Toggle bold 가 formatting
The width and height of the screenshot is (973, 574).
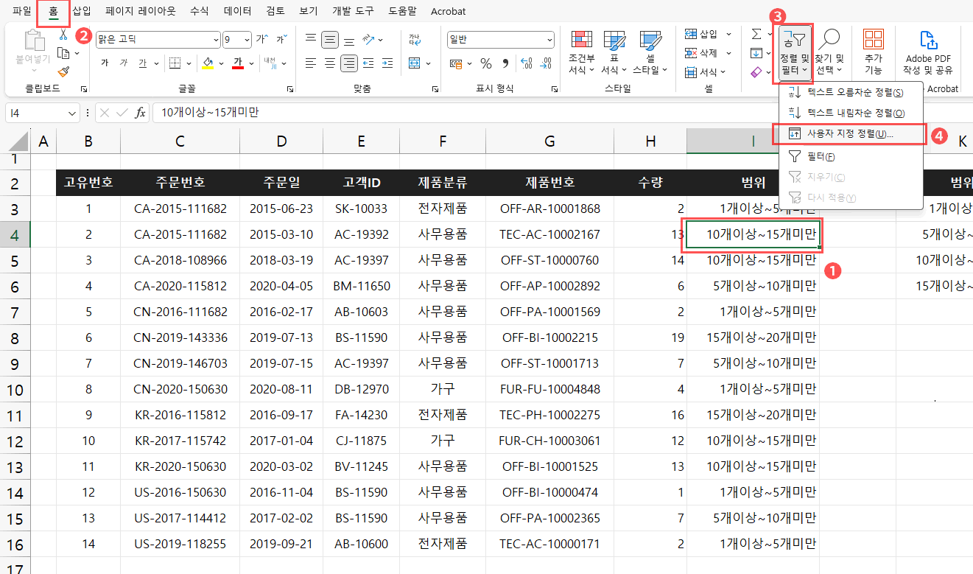click(105, 63)
